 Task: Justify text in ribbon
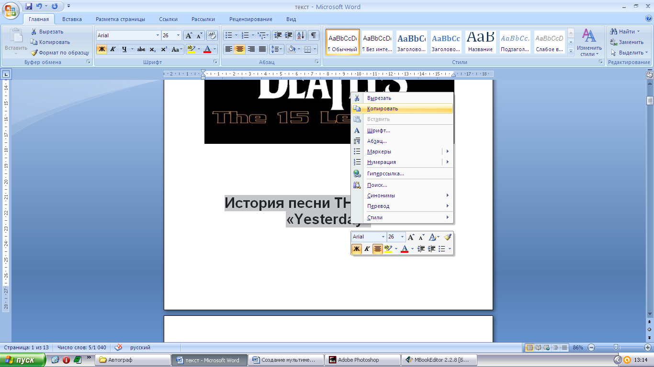point(262,49)
